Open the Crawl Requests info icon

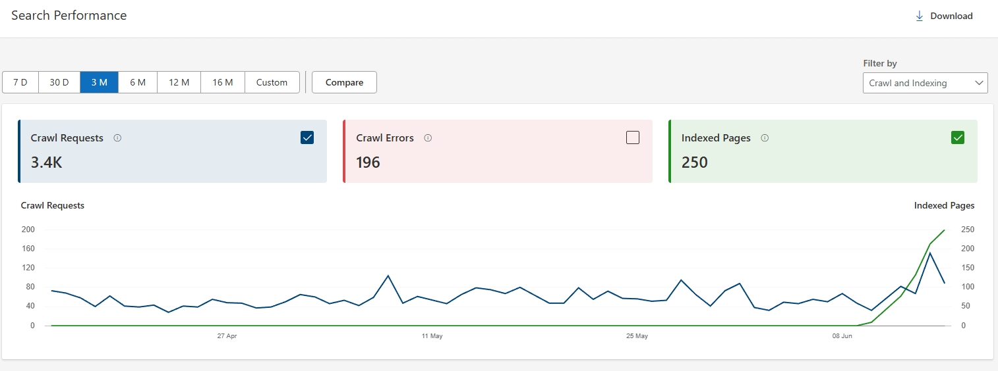pos(117,138)
